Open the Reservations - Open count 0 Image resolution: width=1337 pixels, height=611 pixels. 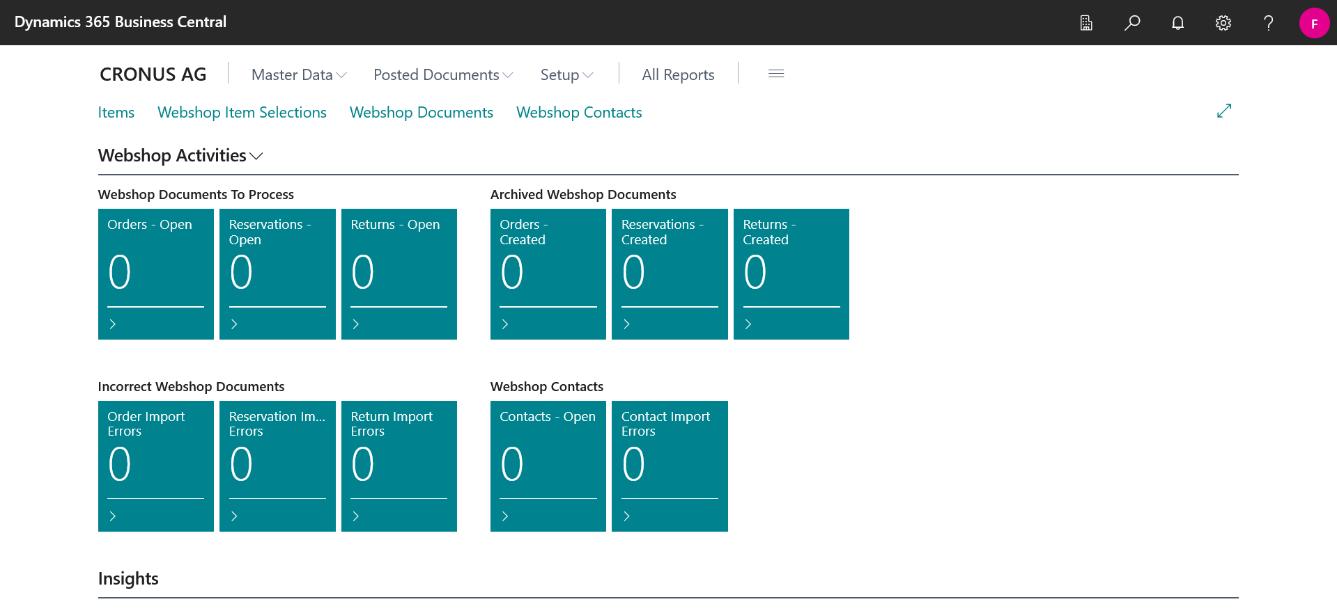(x=241, y=272)
